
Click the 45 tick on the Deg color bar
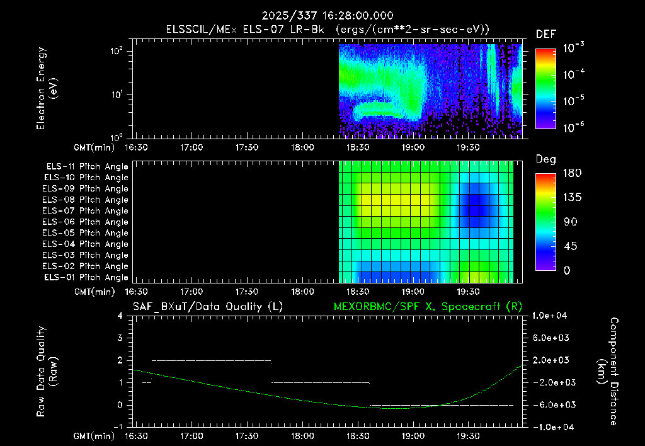point(570,246)
